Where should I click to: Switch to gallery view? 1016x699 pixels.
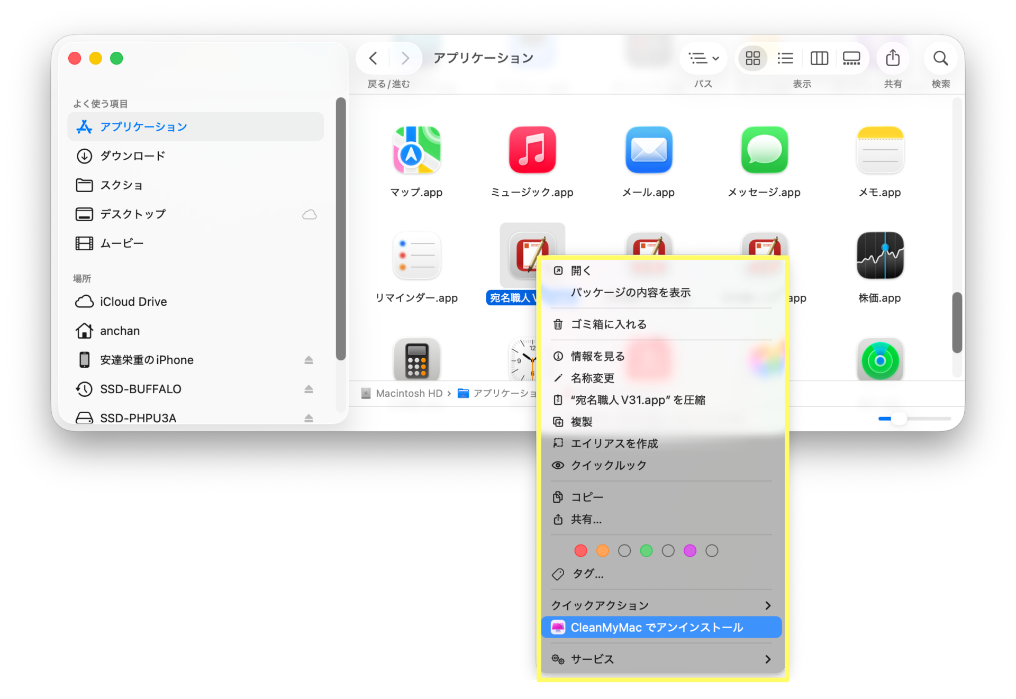[851, 58]
